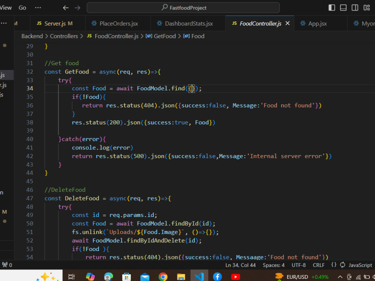
Task: Launch Google Chrome from the taskbar
Action: click(163, 277)
